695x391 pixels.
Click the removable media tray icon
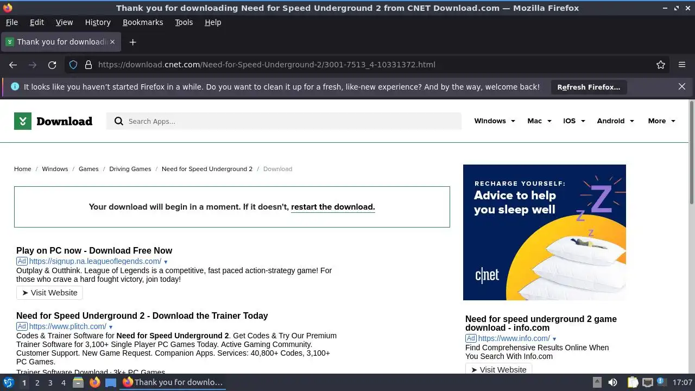tap(597, 382)
